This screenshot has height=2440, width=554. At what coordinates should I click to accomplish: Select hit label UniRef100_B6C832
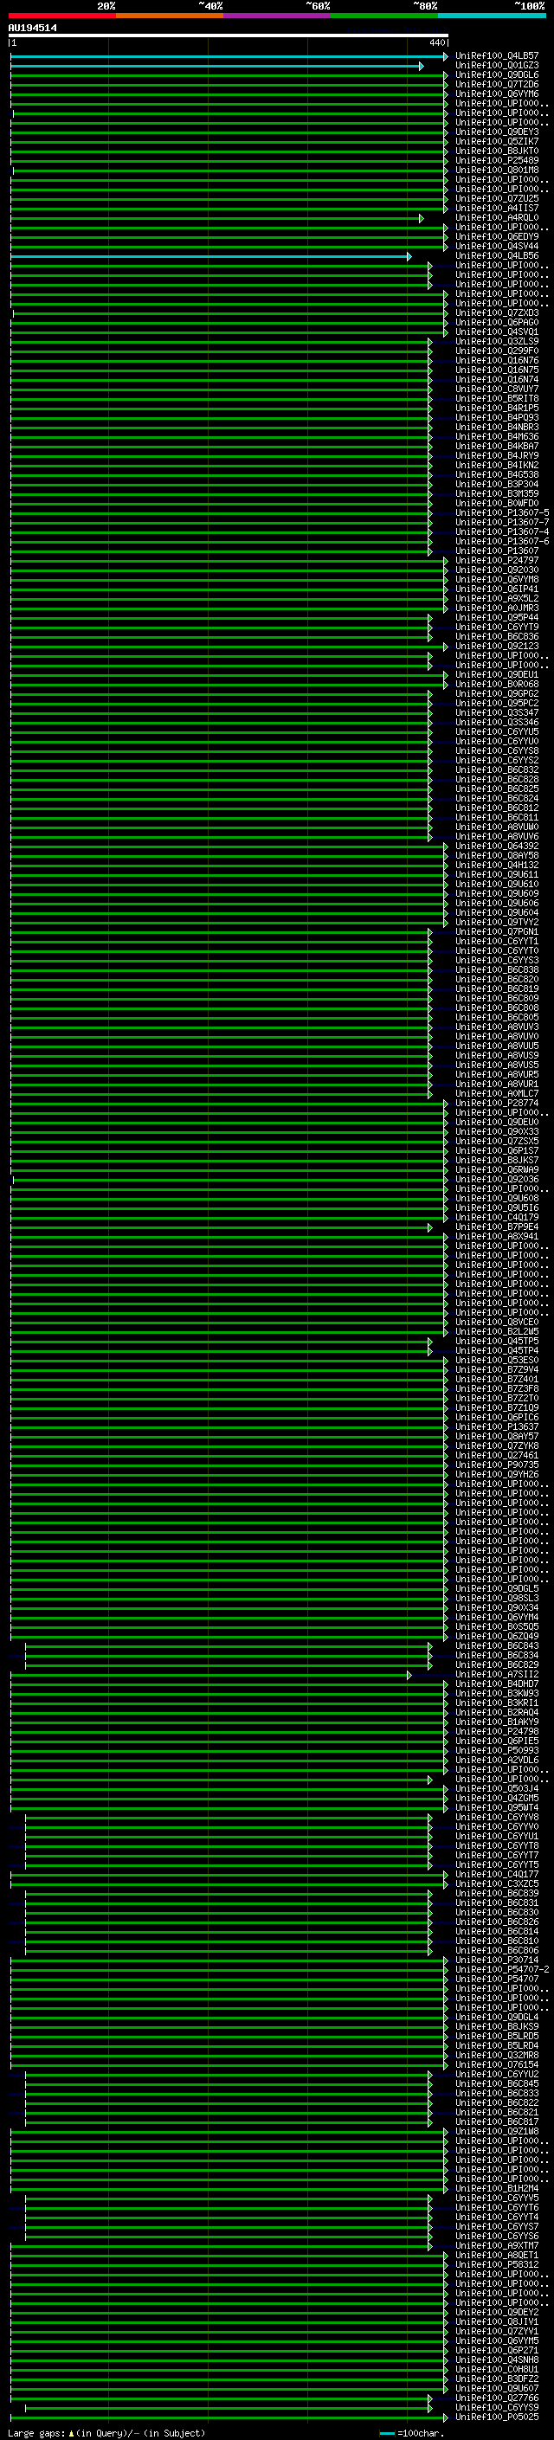(x=497, y=770)
